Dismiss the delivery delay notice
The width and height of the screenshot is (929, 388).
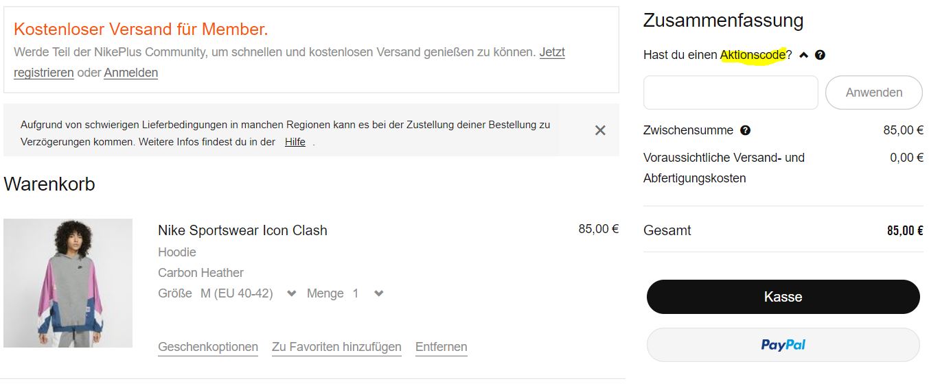click(600, 130)
